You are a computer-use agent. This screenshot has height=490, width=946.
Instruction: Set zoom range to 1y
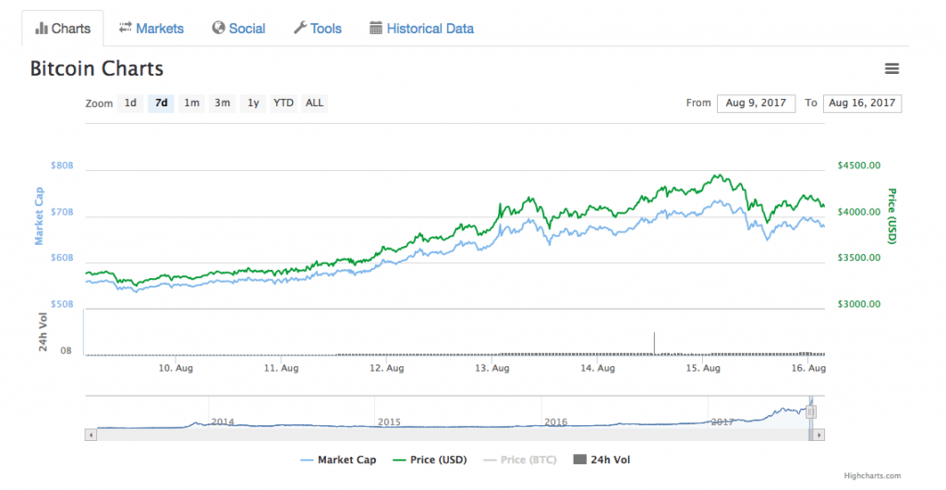point(253,104)
